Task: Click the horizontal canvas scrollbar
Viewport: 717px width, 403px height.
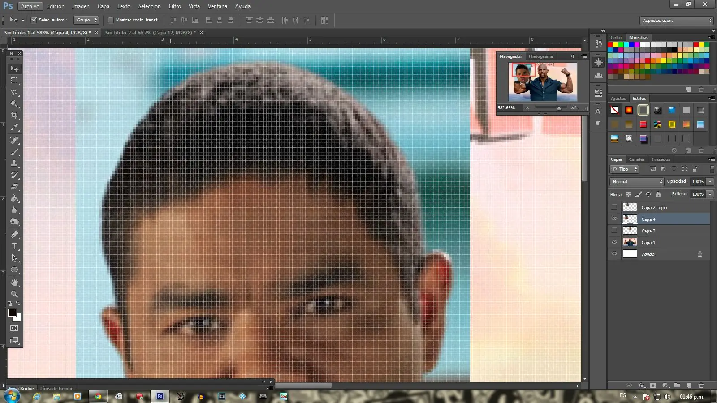Action: (303, 386)
